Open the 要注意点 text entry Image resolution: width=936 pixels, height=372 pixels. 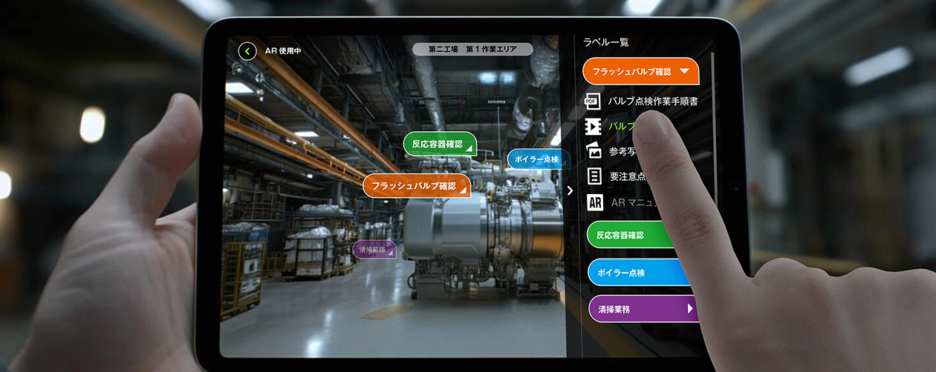point(626,176)
